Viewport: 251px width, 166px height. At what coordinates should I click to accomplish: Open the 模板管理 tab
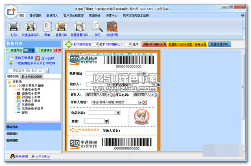pyautogui.click(x=35, y=15)
